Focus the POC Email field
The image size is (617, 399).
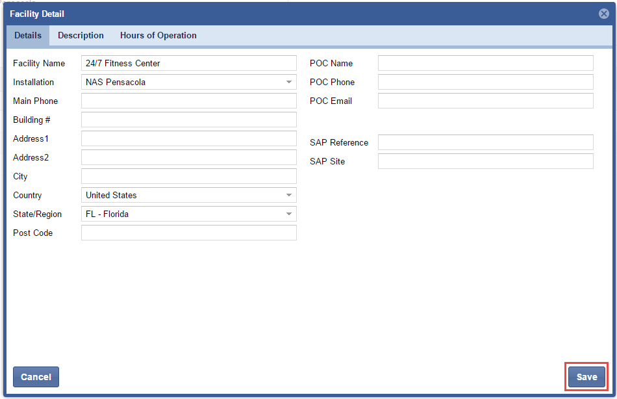tap(485, 101)
